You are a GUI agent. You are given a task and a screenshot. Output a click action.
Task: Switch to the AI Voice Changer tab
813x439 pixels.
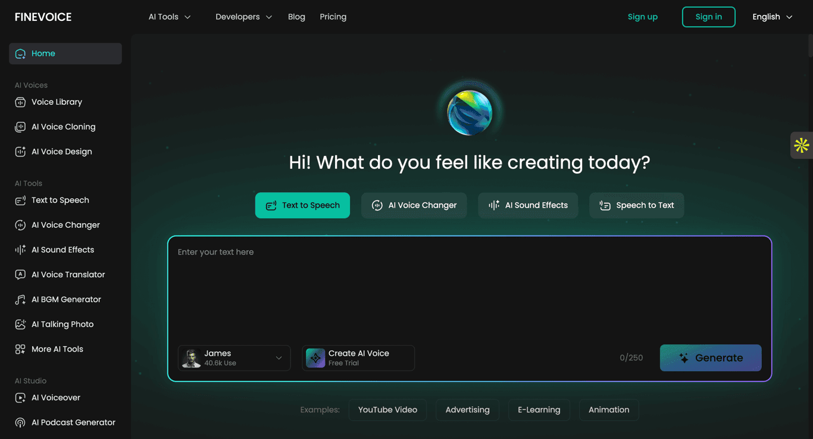point(414,205)
